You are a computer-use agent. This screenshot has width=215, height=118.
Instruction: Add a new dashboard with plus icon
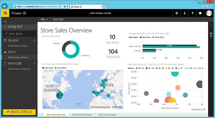[x=35, y=40]
